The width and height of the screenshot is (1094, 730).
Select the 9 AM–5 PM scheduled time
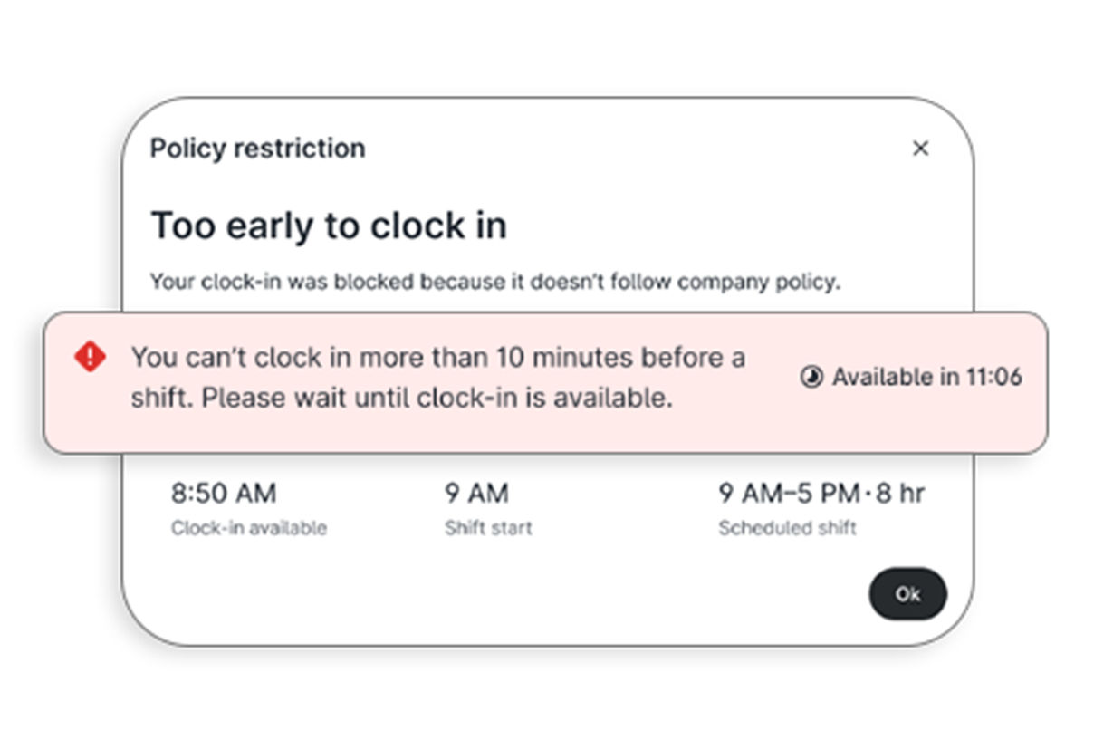(789, 494)
